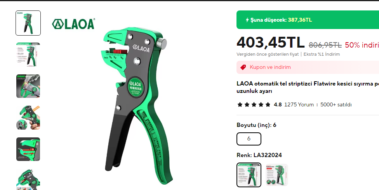The height and width of the screenshot is (190, 379).
Task: Click the five-star rating icons
Action: (x=254, y=105)
